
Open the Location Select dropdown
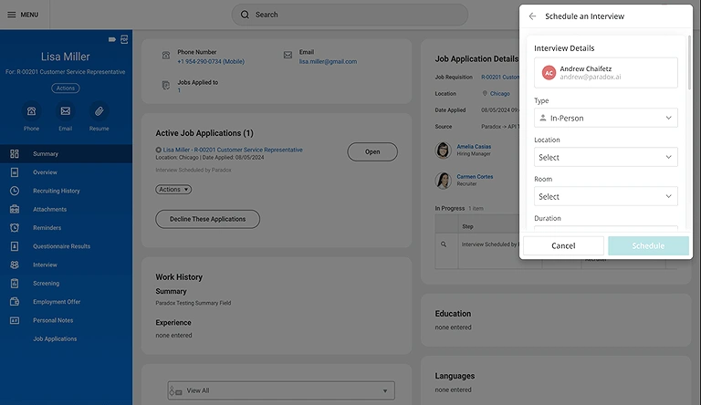pos(606,158)
